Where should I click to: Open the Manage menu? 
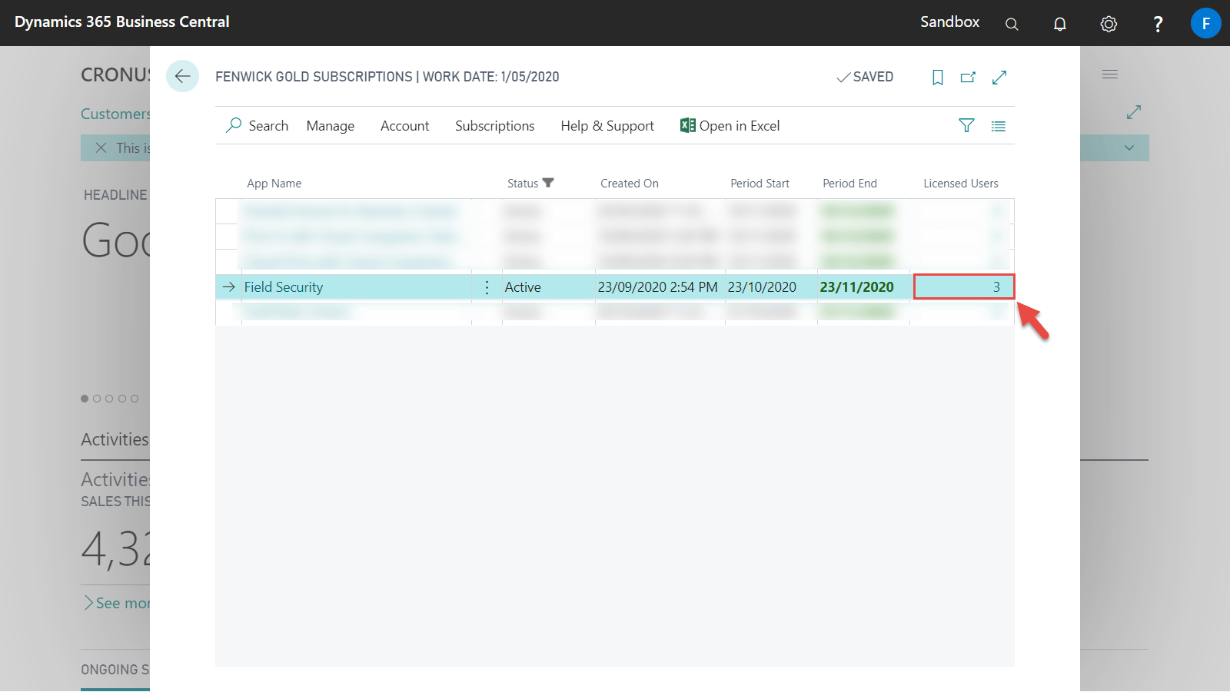pos(331,126)
